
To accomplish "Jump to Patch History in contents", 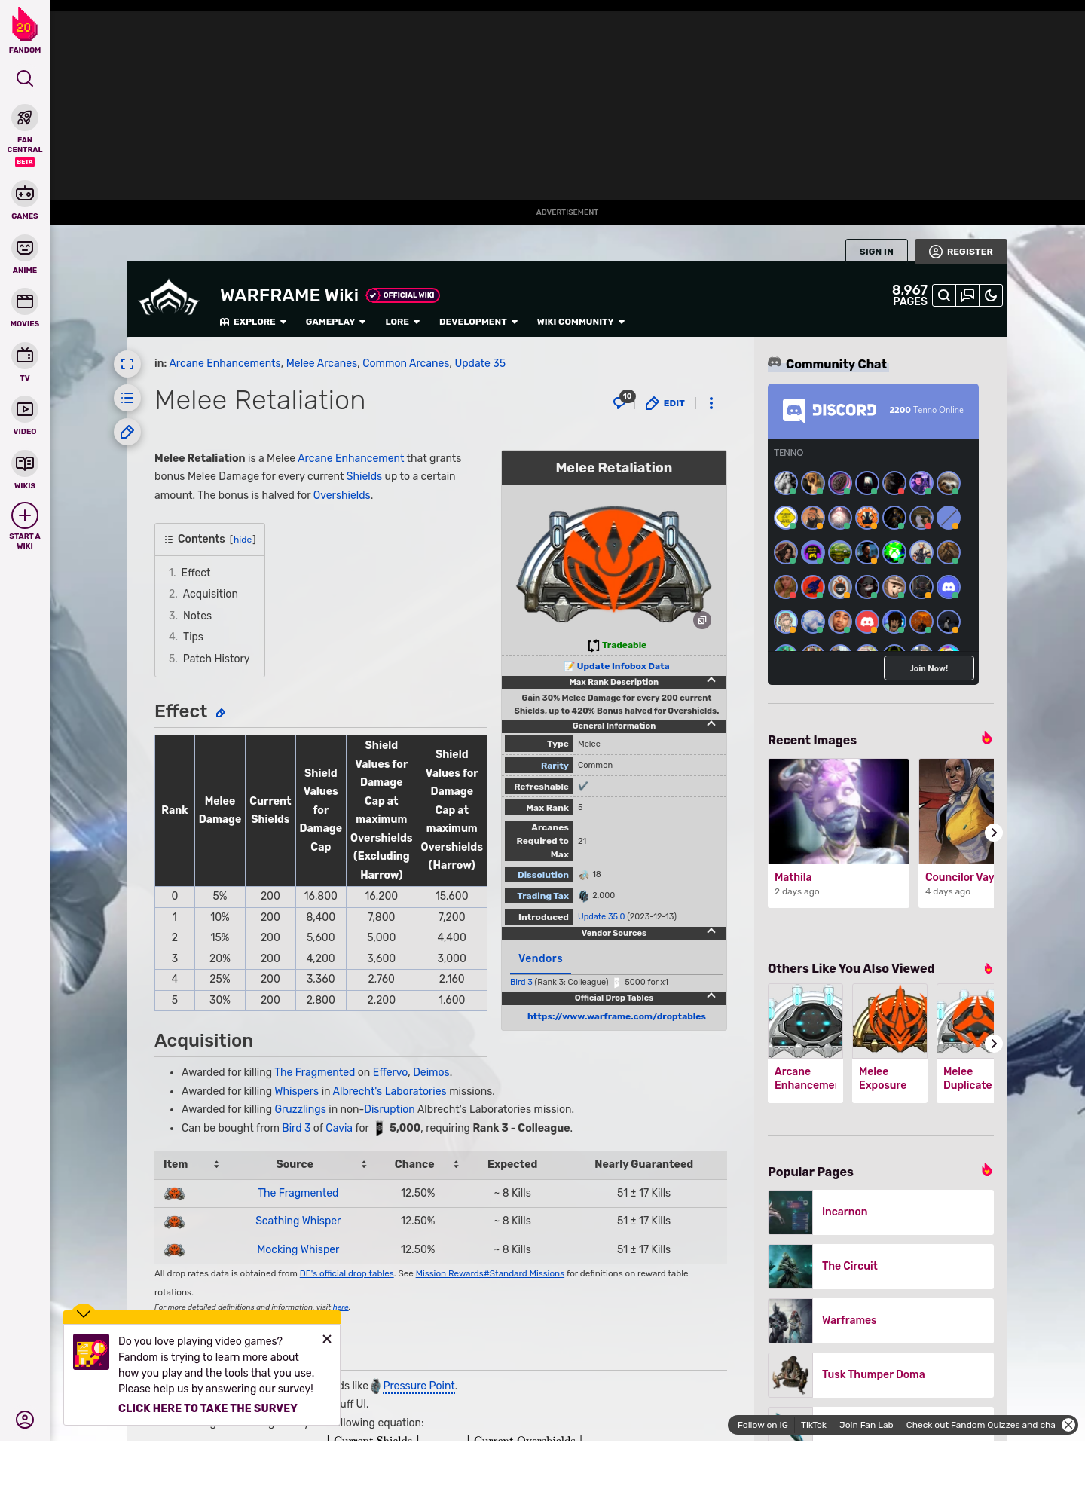I will click(215, 659).
